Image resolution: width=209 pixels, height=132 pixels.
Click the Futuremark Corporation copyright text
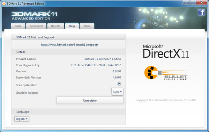(x=166, y=100)
